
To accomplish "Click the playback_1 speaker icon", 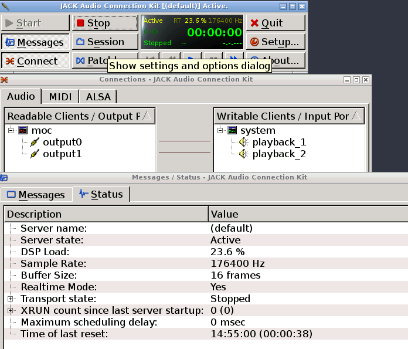I will point(243,142).
